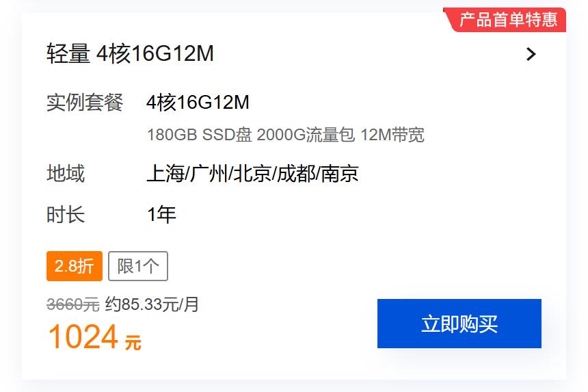This screenshot has height=392, width=588.
Task: Select the orange 2.8折 discount tag
Action: click(x=75, y=266)
